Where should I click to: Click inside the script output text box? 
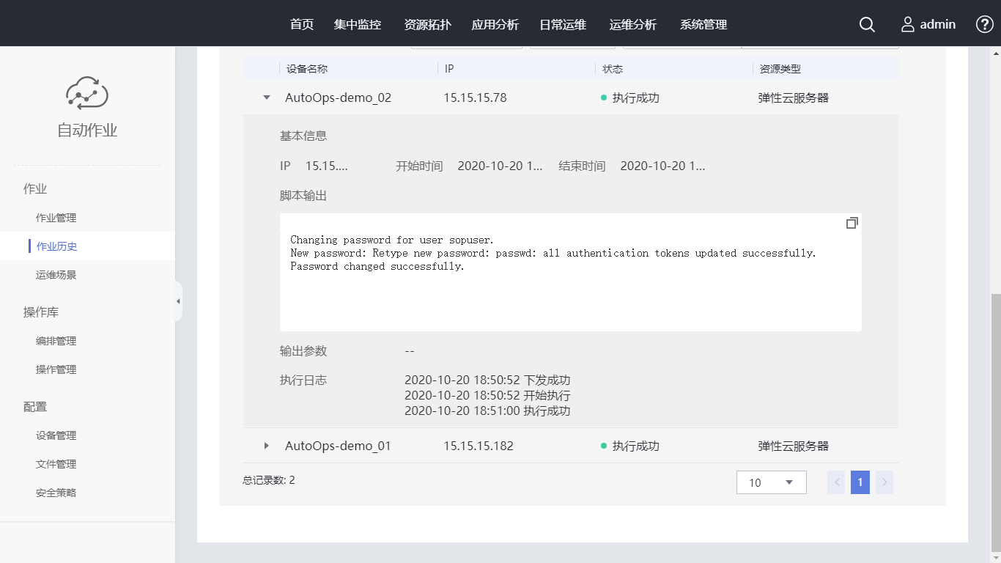tap(570, 293)
